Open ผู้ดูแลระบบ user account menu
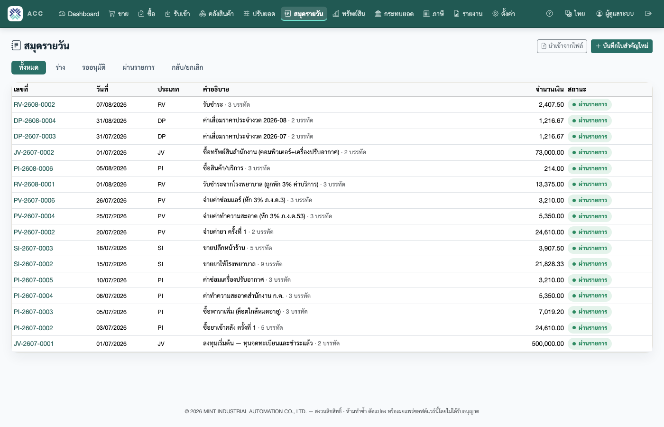This screenshot has width=664, height=427. (x=615, y=14)
